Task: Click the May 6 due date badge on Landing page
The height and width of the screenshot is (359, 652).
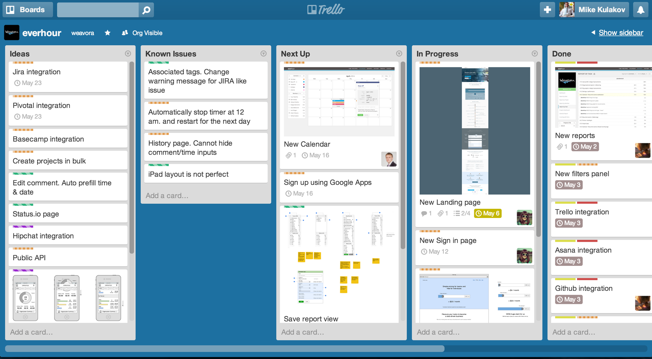Action: 487,213
